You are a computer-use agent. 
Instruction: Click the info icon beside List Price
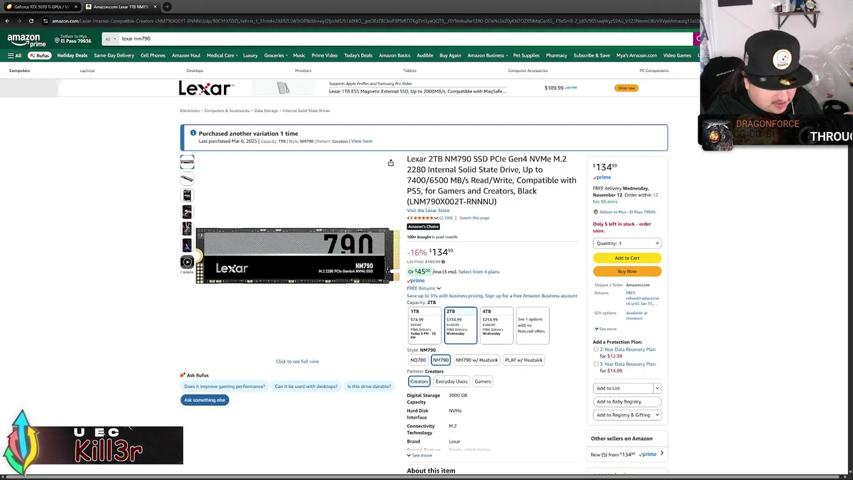pos(443,262)
